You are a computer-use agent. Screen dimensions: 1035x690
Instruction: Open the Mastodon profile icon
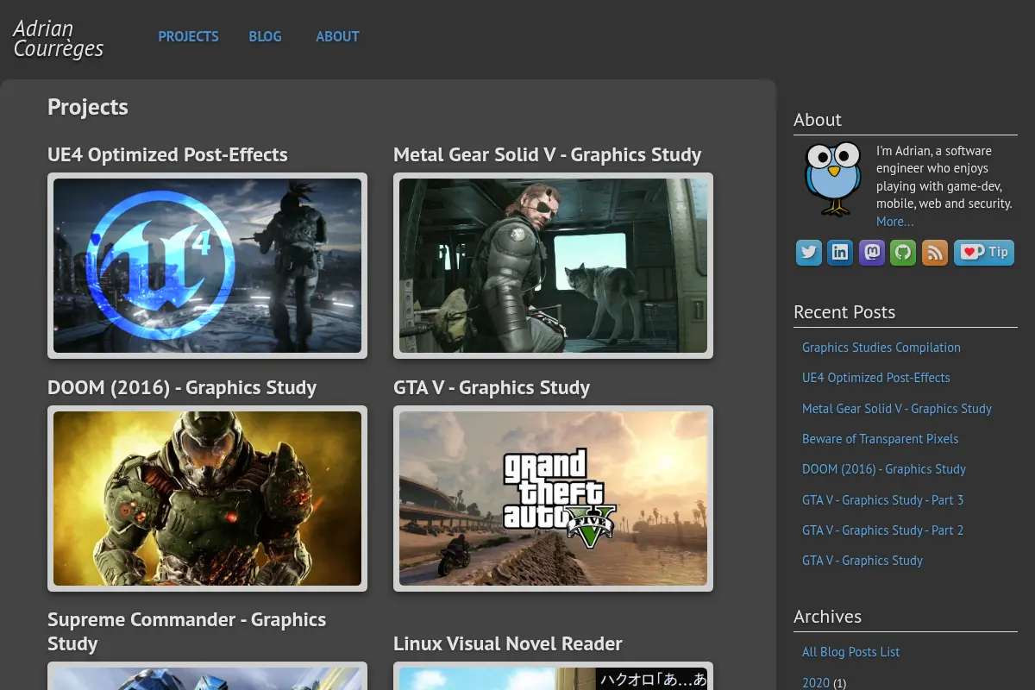[x=872, y=253]
